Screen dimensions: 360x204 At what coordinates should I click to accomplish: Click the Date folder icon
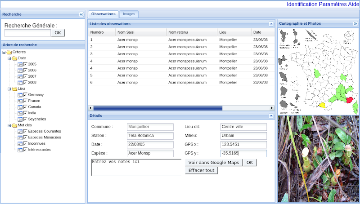15,58
